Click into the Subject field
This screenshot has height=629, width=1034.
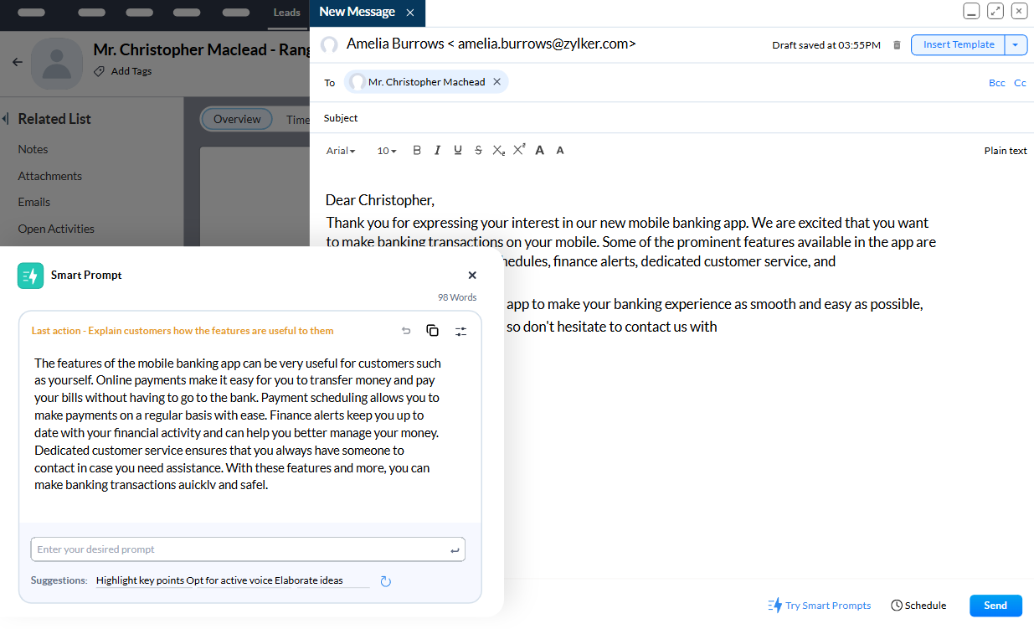pyautogui.click(x=671, y=118)
